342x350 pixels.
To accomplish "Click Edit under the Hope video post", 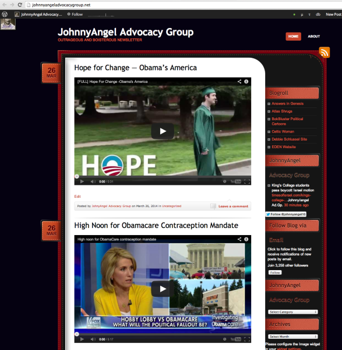I will [77, 197].
